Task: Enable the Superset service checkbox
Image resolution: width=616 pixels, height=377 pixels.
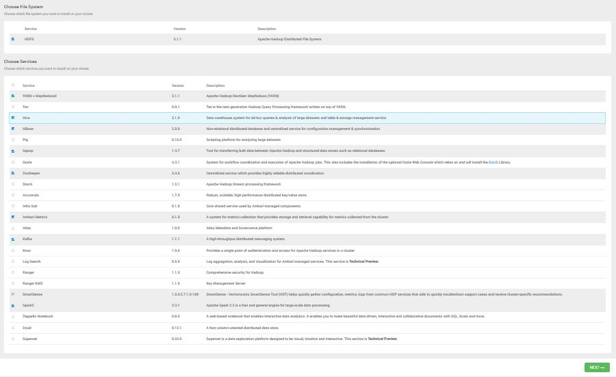Action: click(x=13, y=339)
